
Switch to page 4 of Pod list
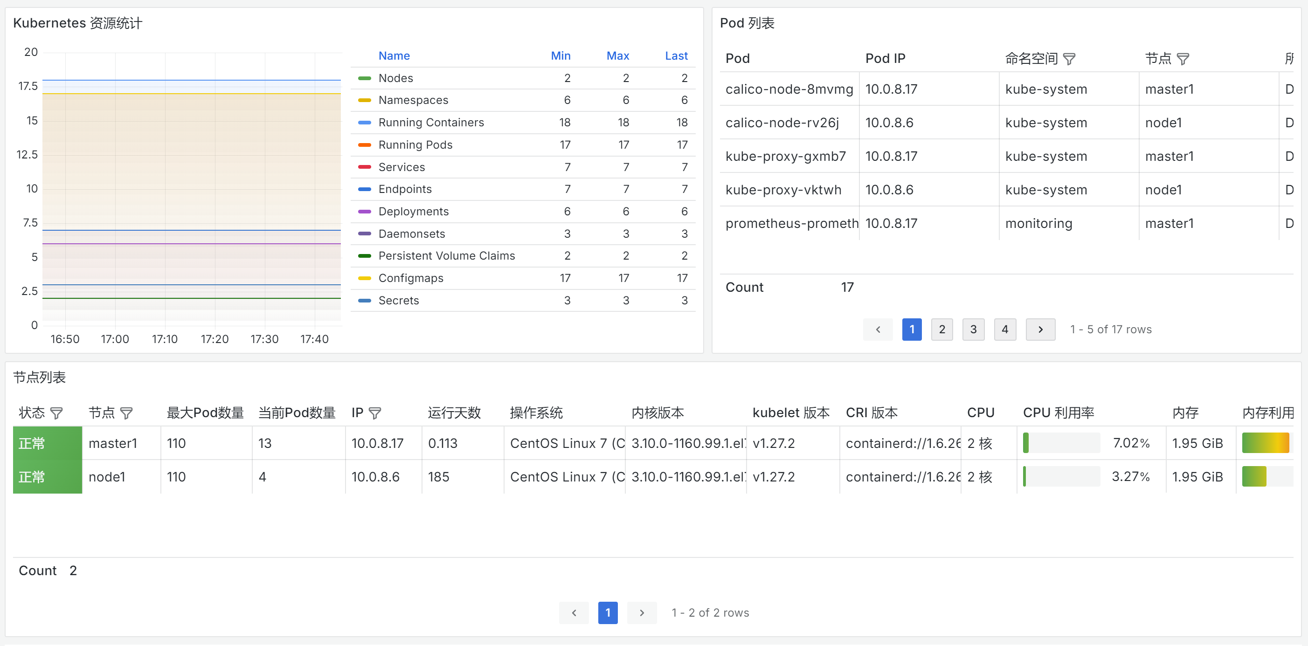[x=1004, y=330]
